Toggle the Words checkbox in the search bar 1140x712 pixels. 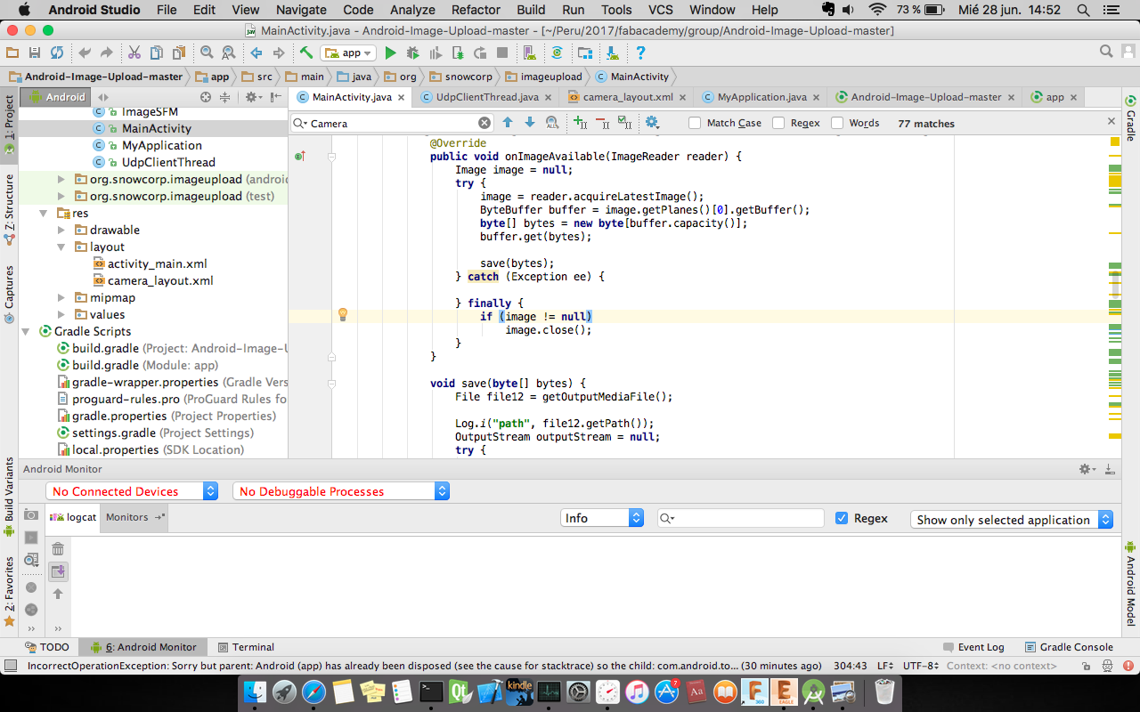837,124
